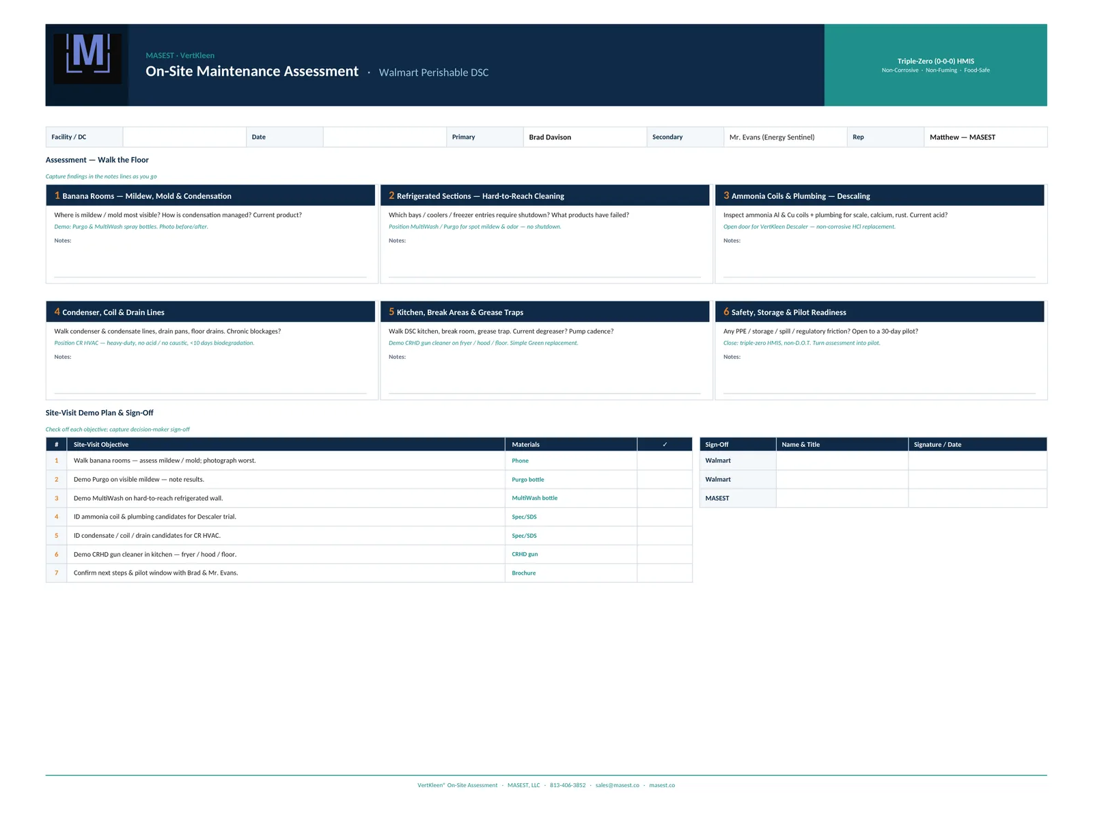
Task: Click the Brochure materials entry
Action: (x=524, y=573)
